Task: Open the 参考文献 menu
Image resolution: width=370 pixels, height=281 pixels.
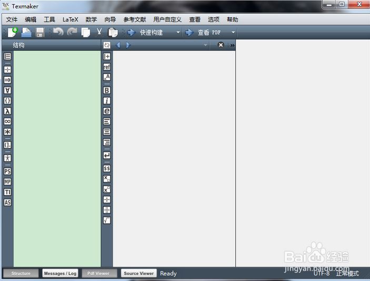Action: pos(134,19)
